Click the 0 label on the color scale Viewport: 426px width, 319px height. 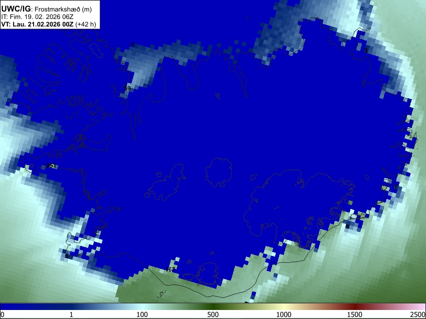pos(3,314)
